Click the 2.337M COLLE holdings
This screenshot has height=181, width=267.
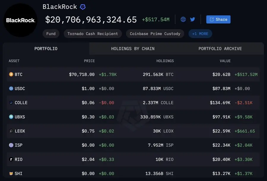158,103
